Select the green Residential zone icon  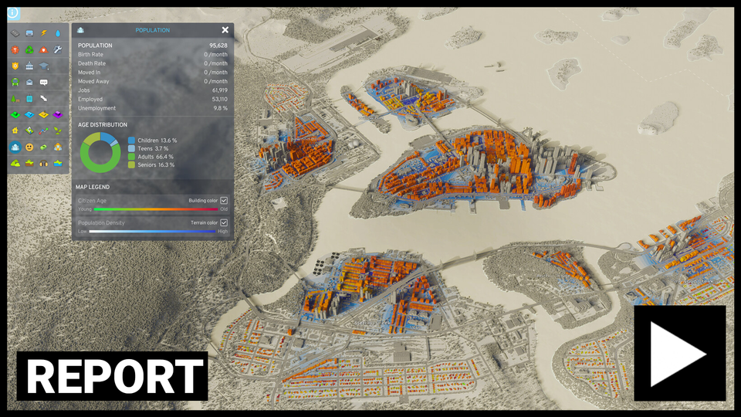point(15,114)
